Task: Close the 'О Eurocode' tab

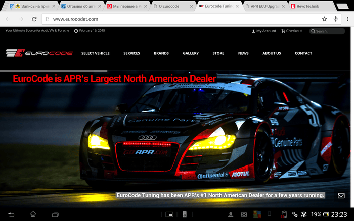Action: 192,6
